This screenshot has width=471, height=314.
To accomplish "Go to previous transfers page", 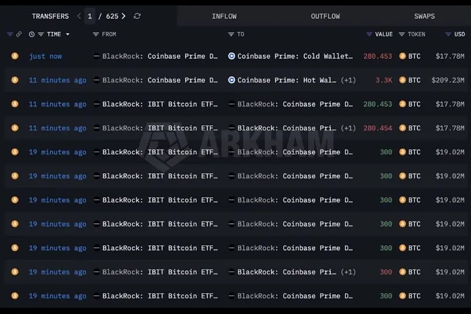I will [x=79, y=16].
